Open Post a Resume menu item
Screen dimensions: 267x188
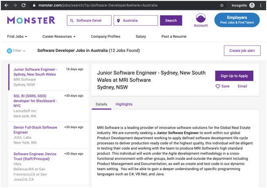point(174,36)
